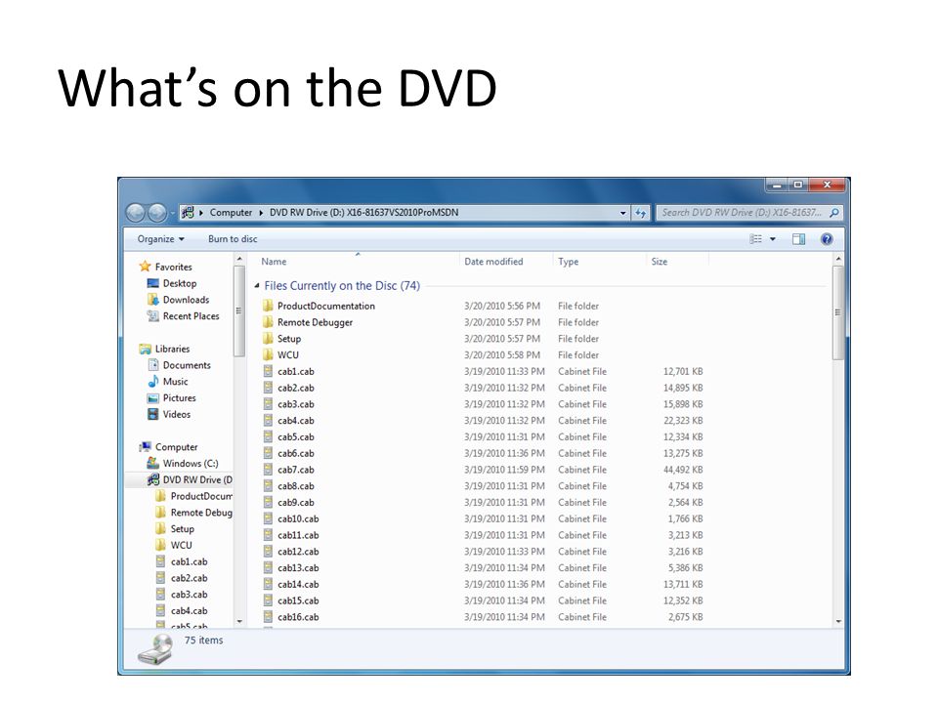Click the address bar computer icon
Viewport: 938px width, 703px height.
188,212
